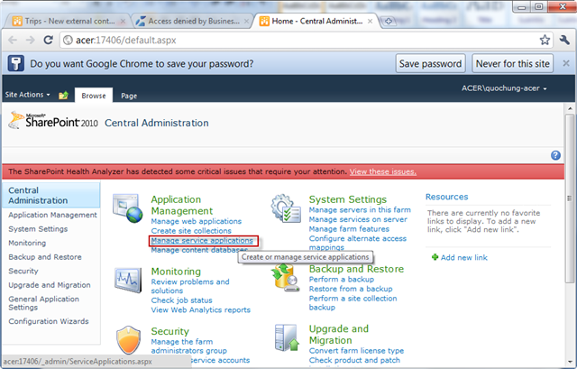Screen dimensions: 577x369
Task: Open Manage services on server link
Action: [358, 219]
